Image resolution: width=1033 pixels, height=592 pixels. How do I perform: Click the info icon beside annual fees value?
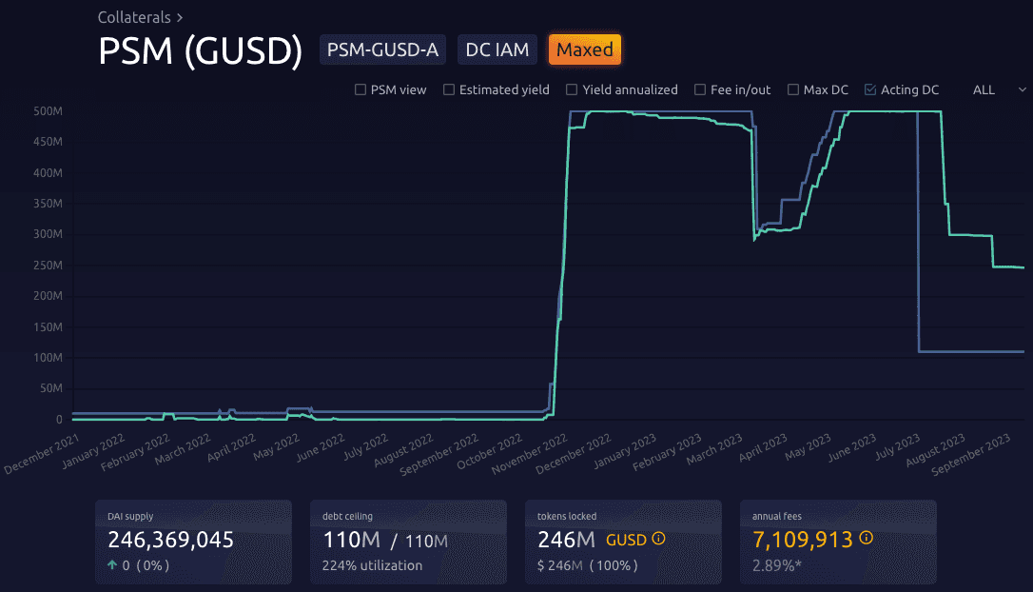click(866, 539)
